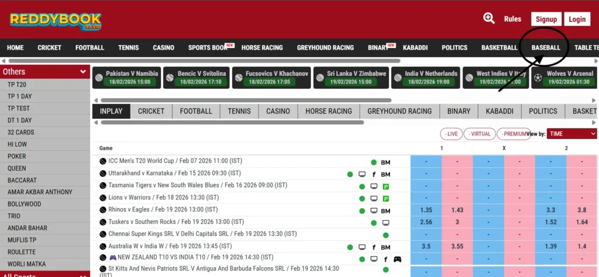The height and width of the screenshot is (277, 599).
Task: Click the 'f' icon for Australia W v India W
Action: coord(374,247)
